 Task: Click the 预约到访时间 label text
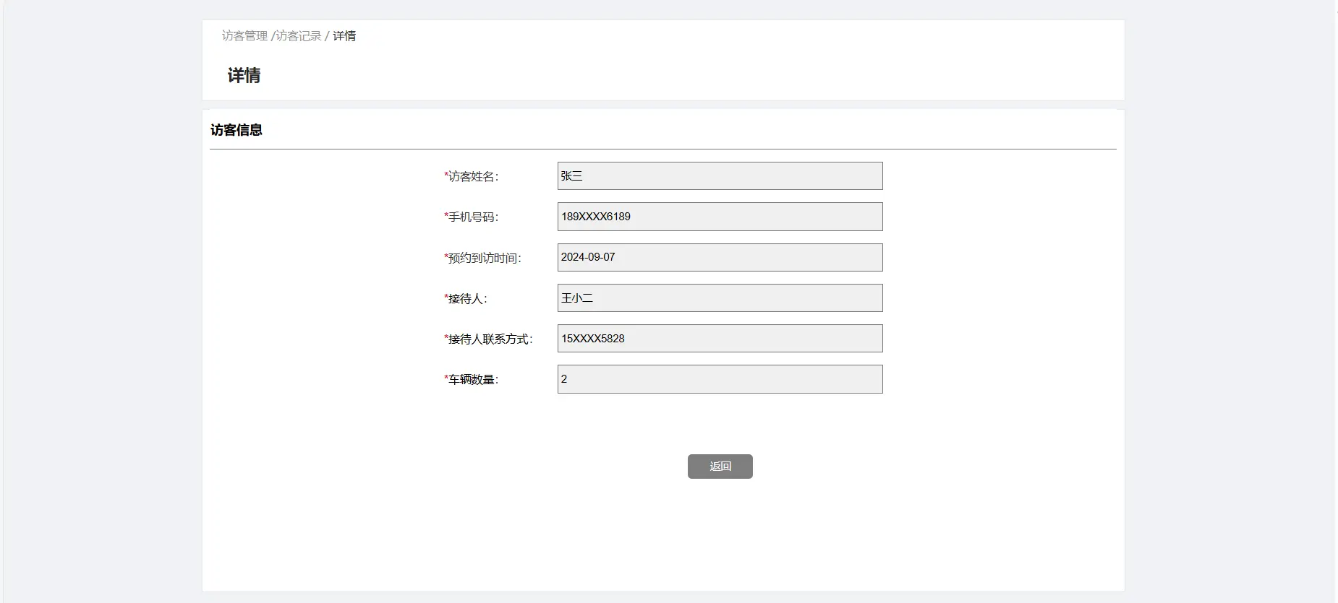(484, 259)
